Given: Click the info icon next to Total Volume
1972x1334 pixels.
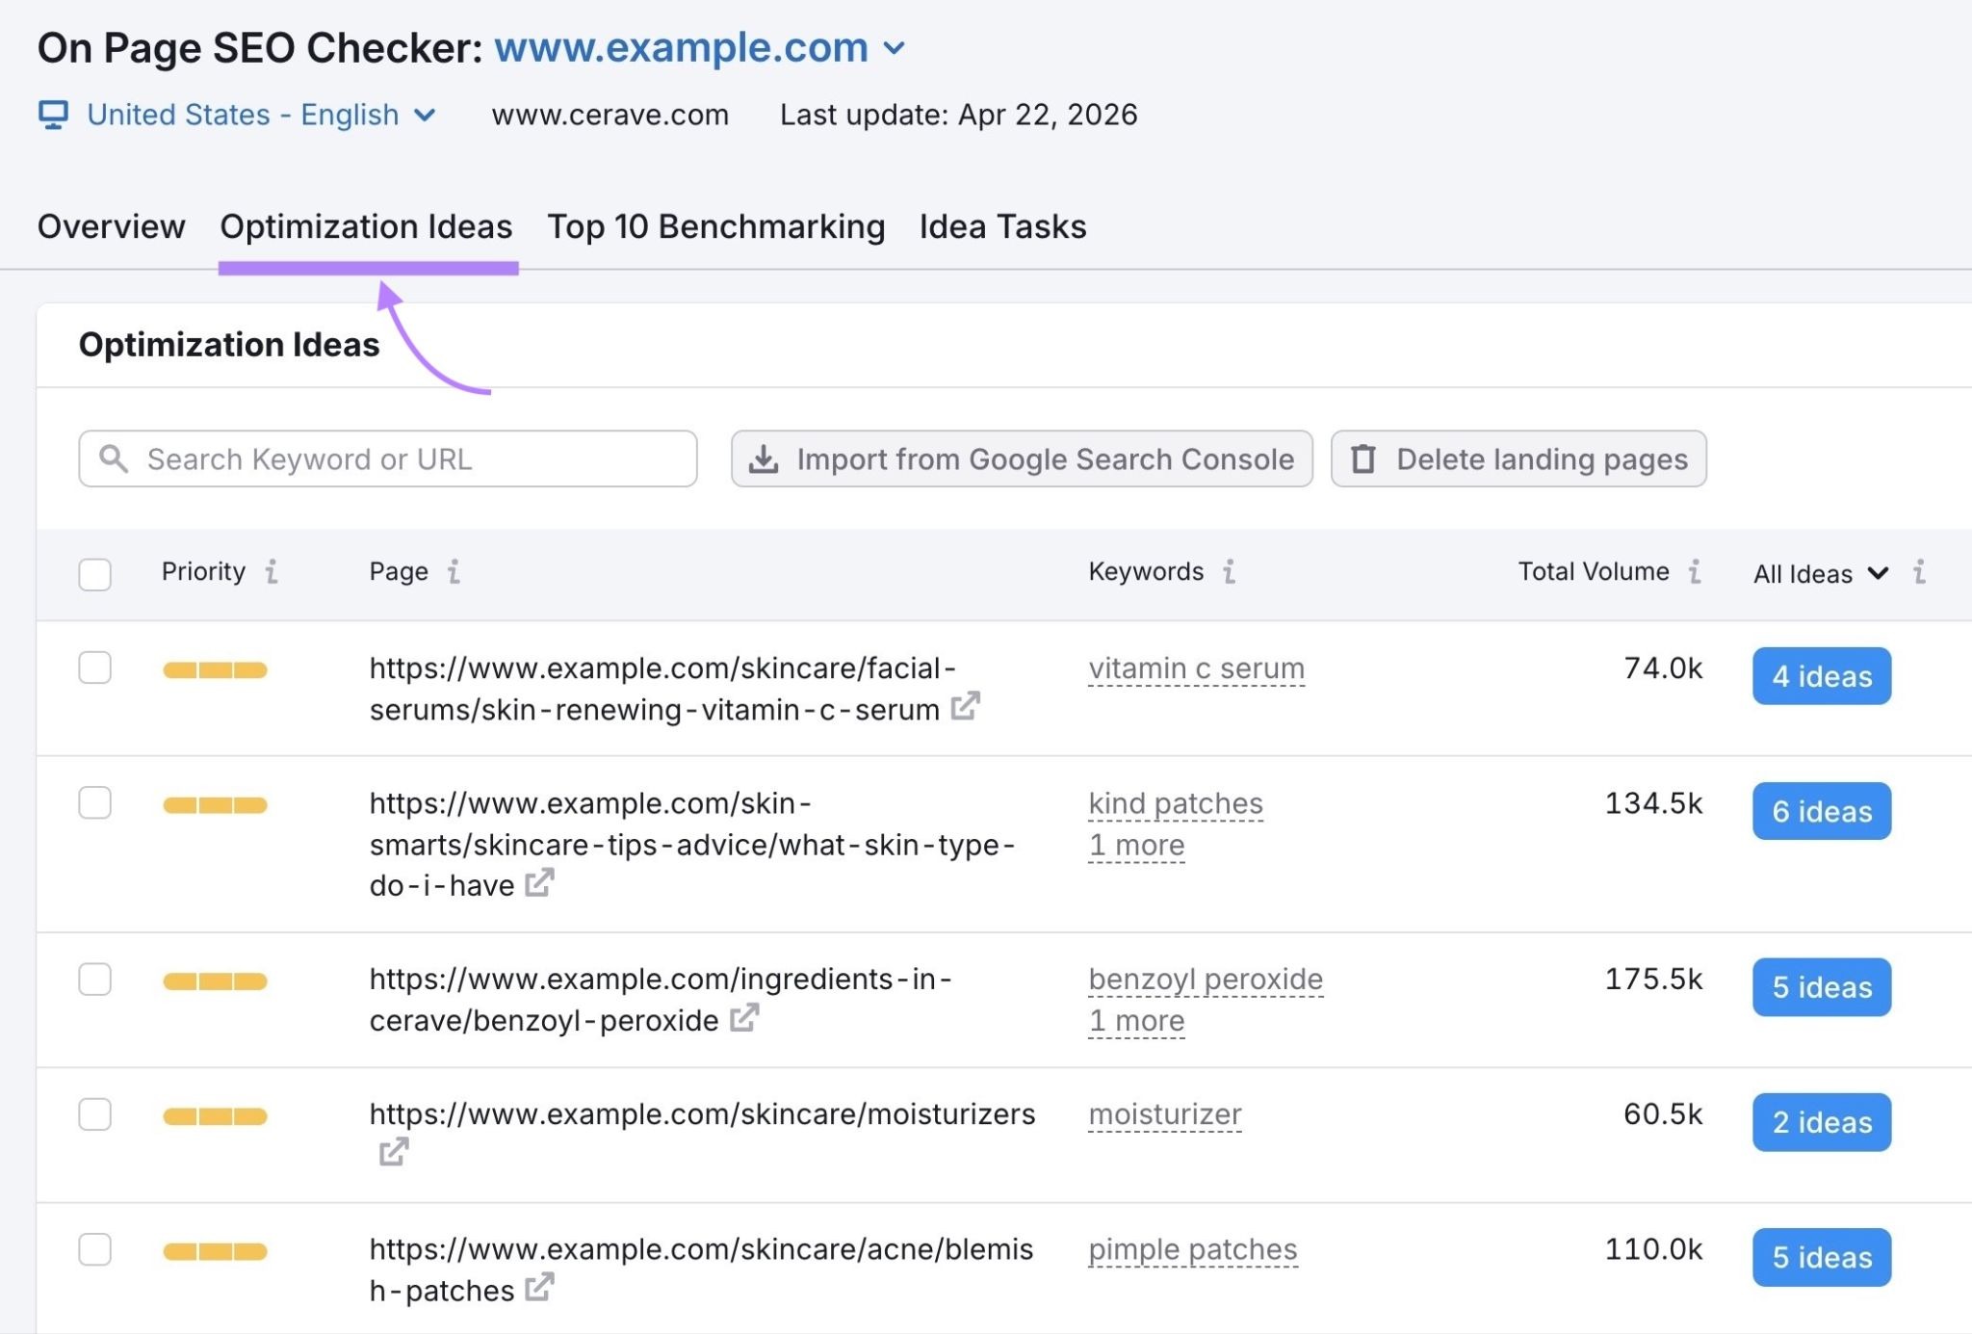Looking at the screenshot, I should (x=1695, y=571).
